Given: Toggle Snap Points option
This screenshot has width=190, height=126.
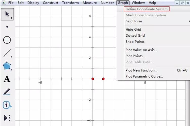Looking at the screenshot, I should pyautogui.click(x=153, y=41).
